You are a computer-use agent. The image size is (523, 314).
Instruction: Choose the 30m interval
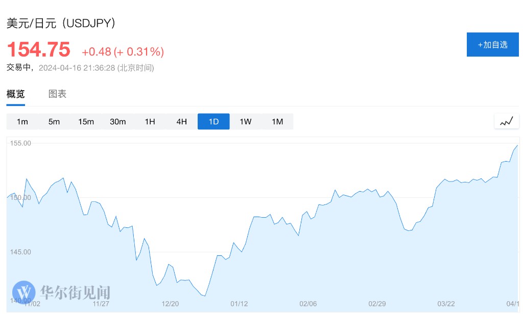(x=118, y=121)
